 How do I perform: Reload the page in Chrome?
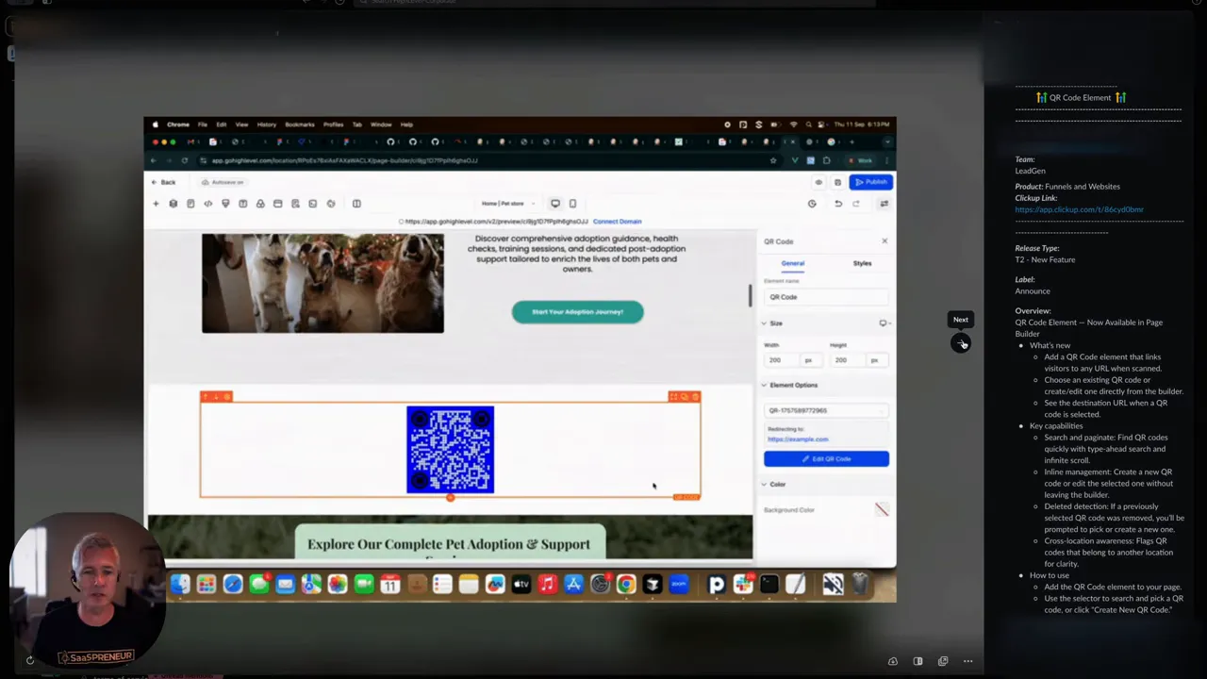pyautogui.click(x=185, y=161)
